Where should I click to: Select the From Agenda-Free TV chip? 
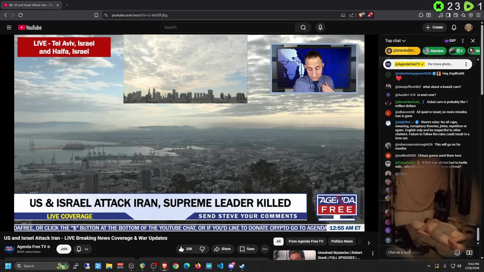pyautogui.click(x=306, y=241)
